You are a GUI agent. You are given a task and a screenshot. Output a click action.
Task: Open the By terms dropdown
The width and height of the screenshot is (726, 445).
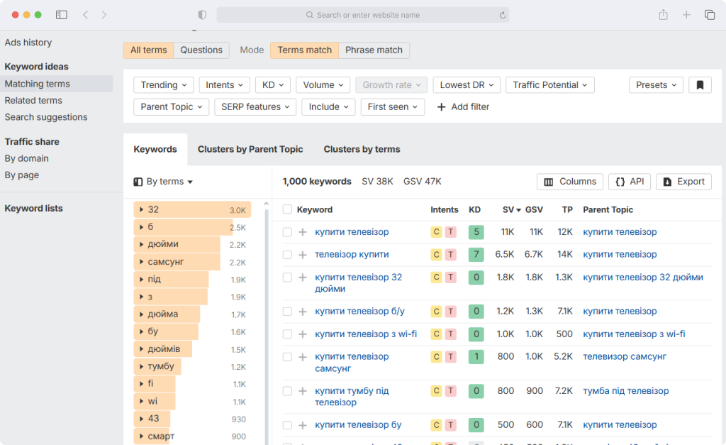pyautogui.click(x=164, y=182)
